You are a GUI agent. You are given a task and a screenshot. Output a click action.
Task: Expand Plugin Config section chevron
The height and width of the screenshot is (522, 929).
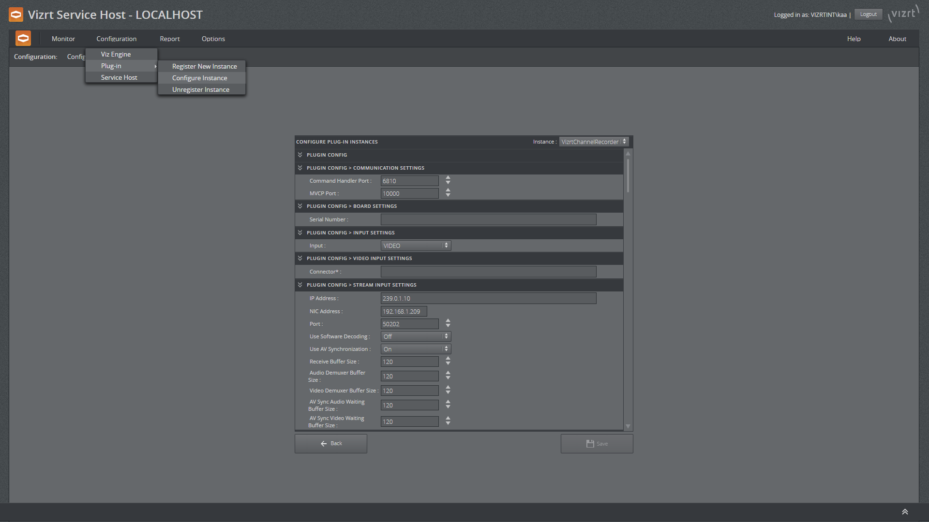tap(299, 154)
